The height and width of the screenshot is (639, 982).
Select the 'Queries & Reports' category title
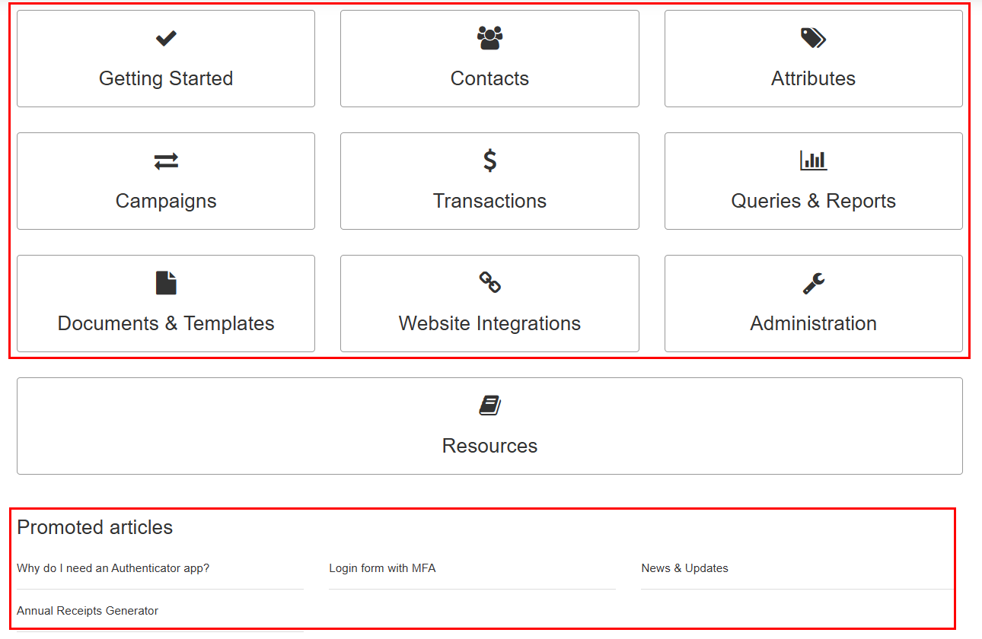pyautogui.click(x=813, y=201)
